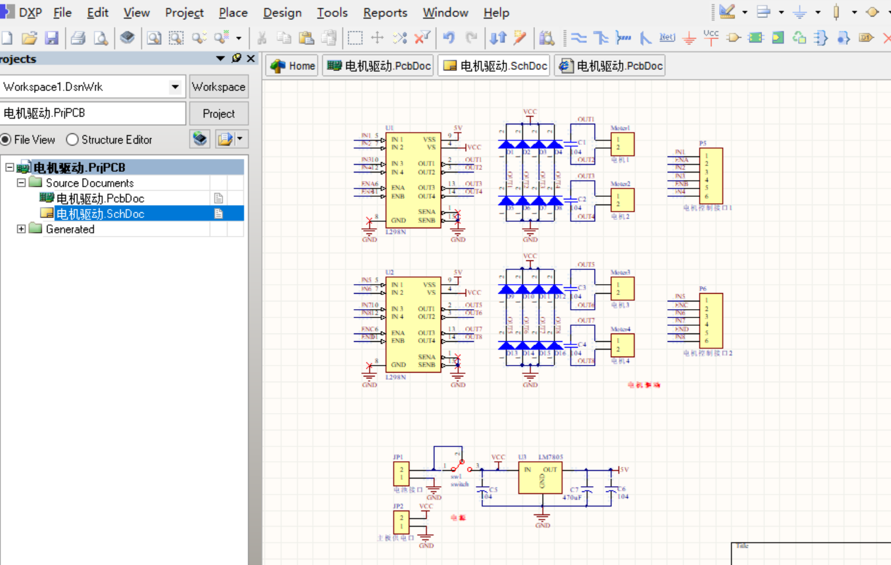The width and height of the screenshot is (891, 565).
Task: Click the Save document icon
Action: pyautogui.click(x=51, y=38)
